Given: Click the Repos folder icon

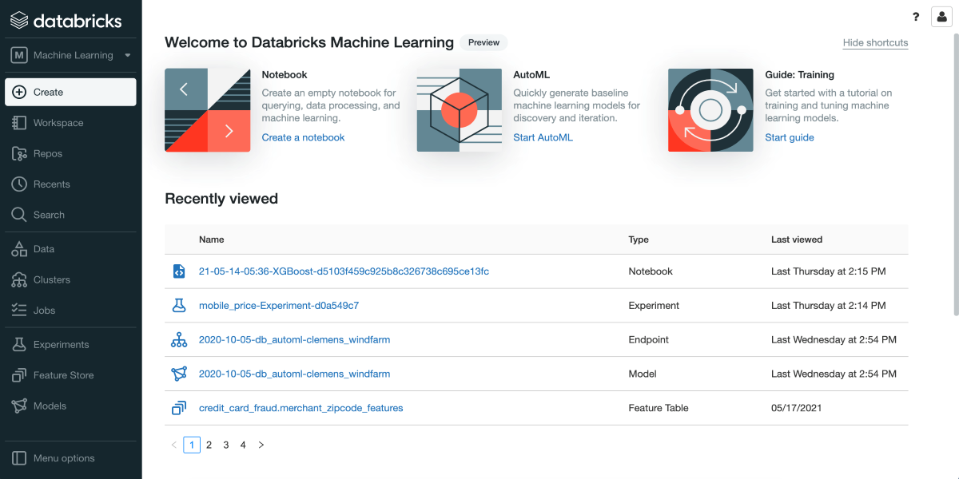Looking at the screenshot, I should coord(19,153).
